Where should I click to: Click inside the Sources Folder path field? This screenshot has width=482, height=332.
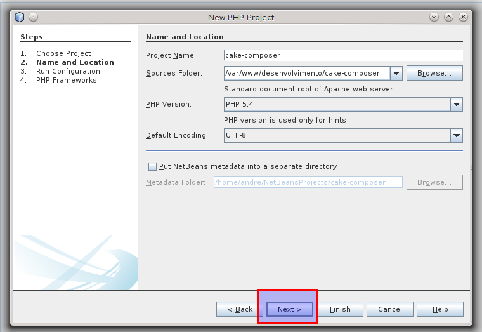307,73
